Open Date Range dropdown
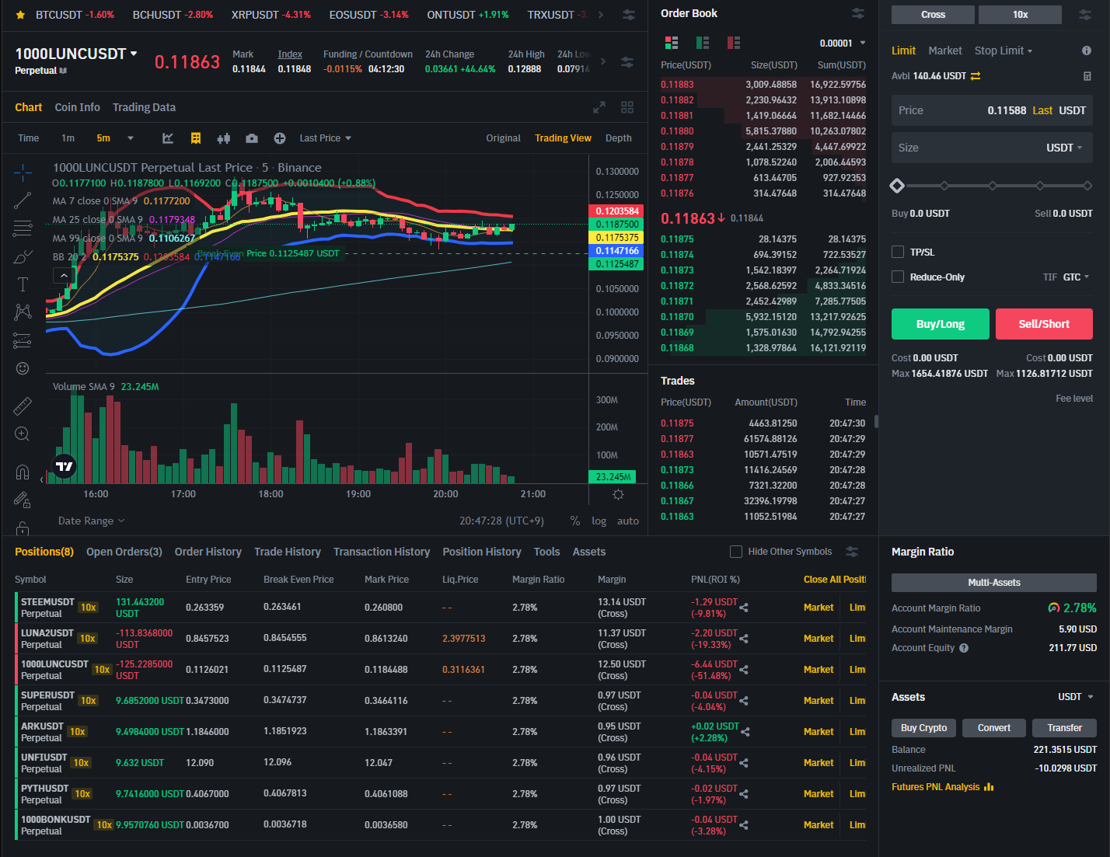Viewport: 1110px width, 857px height. (x=91, y=521)
